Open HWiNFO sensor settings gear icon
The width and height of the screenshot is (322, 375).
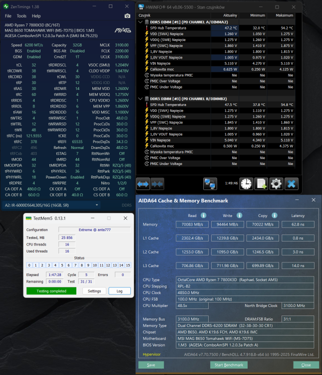pyautogui.click(x=276, y=184)
